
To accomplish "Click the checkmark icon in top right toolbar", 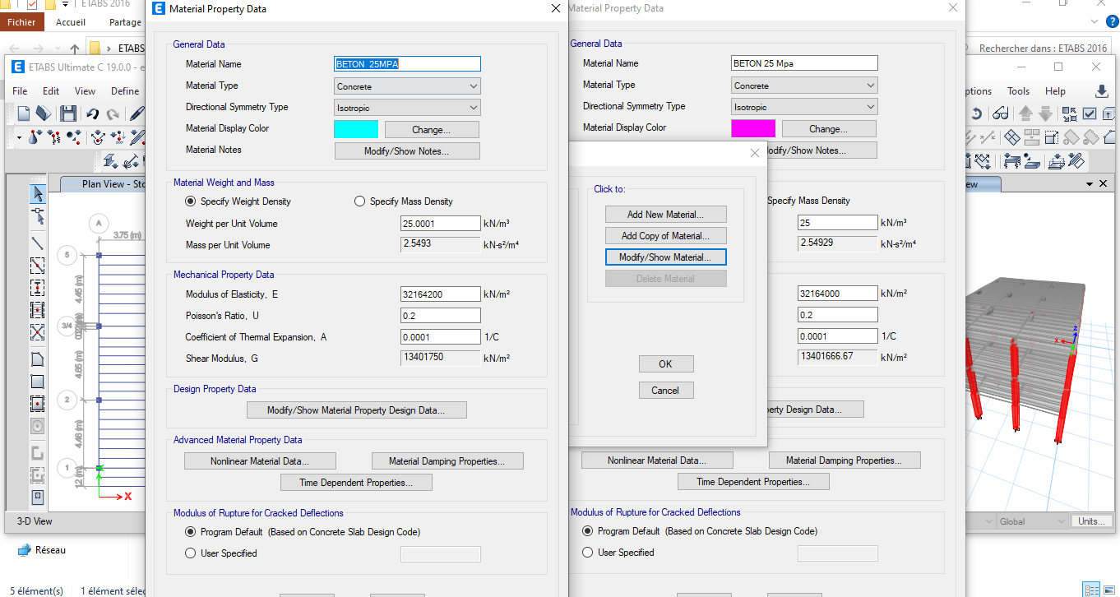I will coord(1090,113).
